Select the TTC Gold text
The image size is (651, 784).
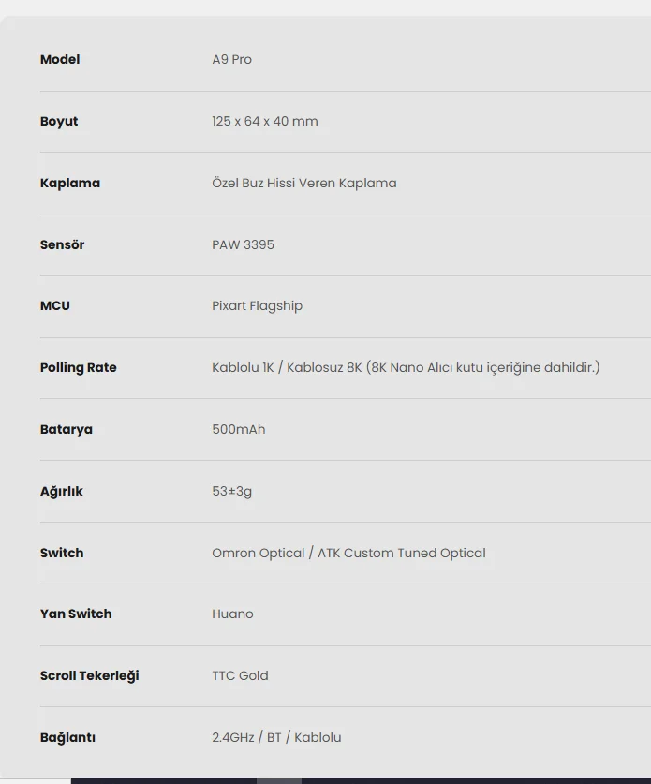coord(240,676)
